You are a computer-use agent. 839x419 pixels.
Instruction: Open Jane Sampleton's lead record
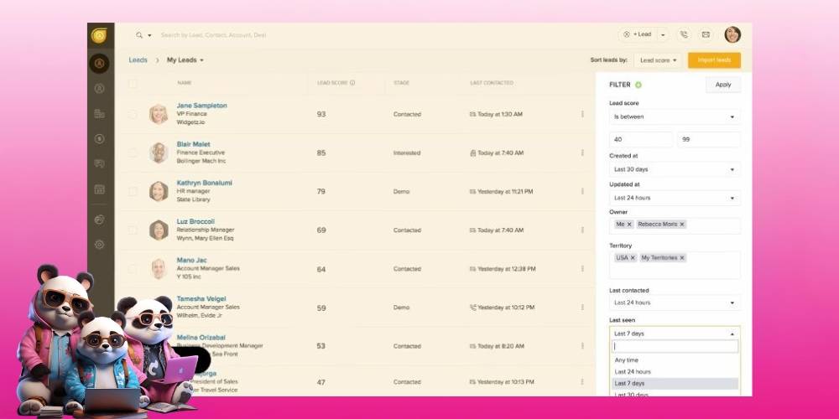click(201, 106)
